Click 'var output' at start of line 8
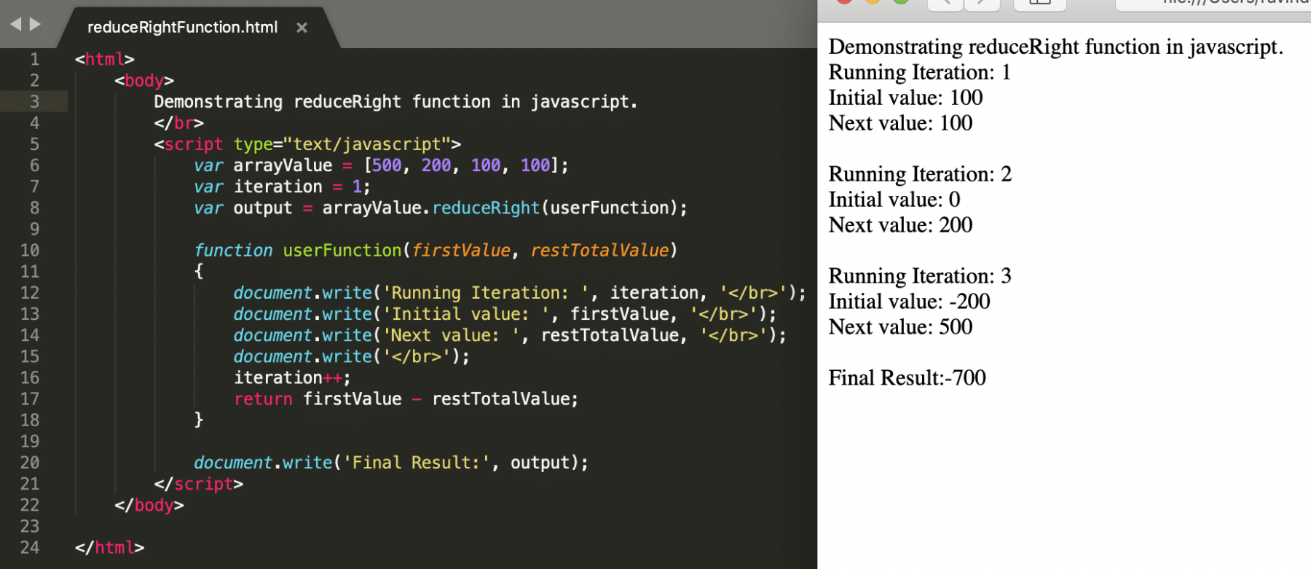 click(x=243, y=208)
